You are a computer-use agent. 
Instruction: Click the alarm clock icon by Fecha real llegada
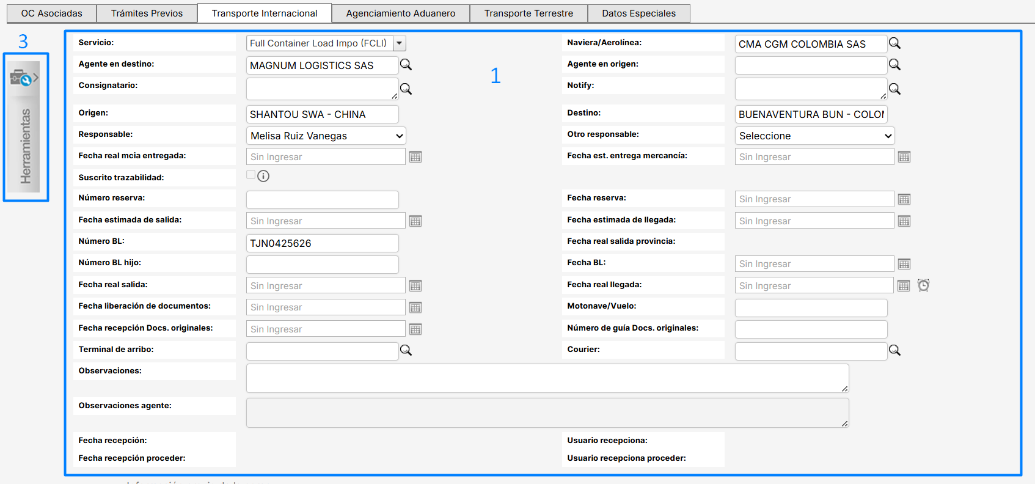[923, 285]
